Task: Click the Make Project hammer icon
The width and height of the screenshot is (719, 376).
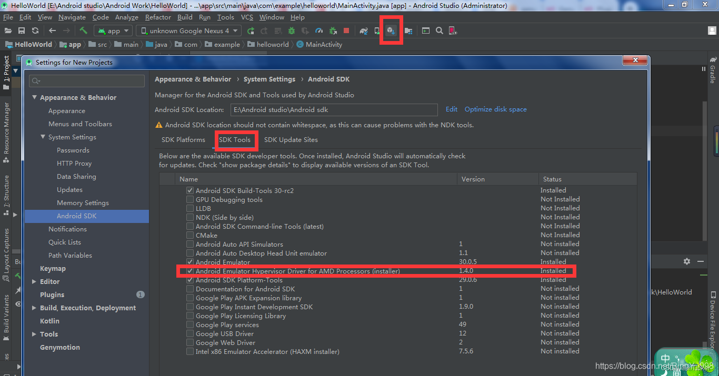Action: click(x=83, y=31)
